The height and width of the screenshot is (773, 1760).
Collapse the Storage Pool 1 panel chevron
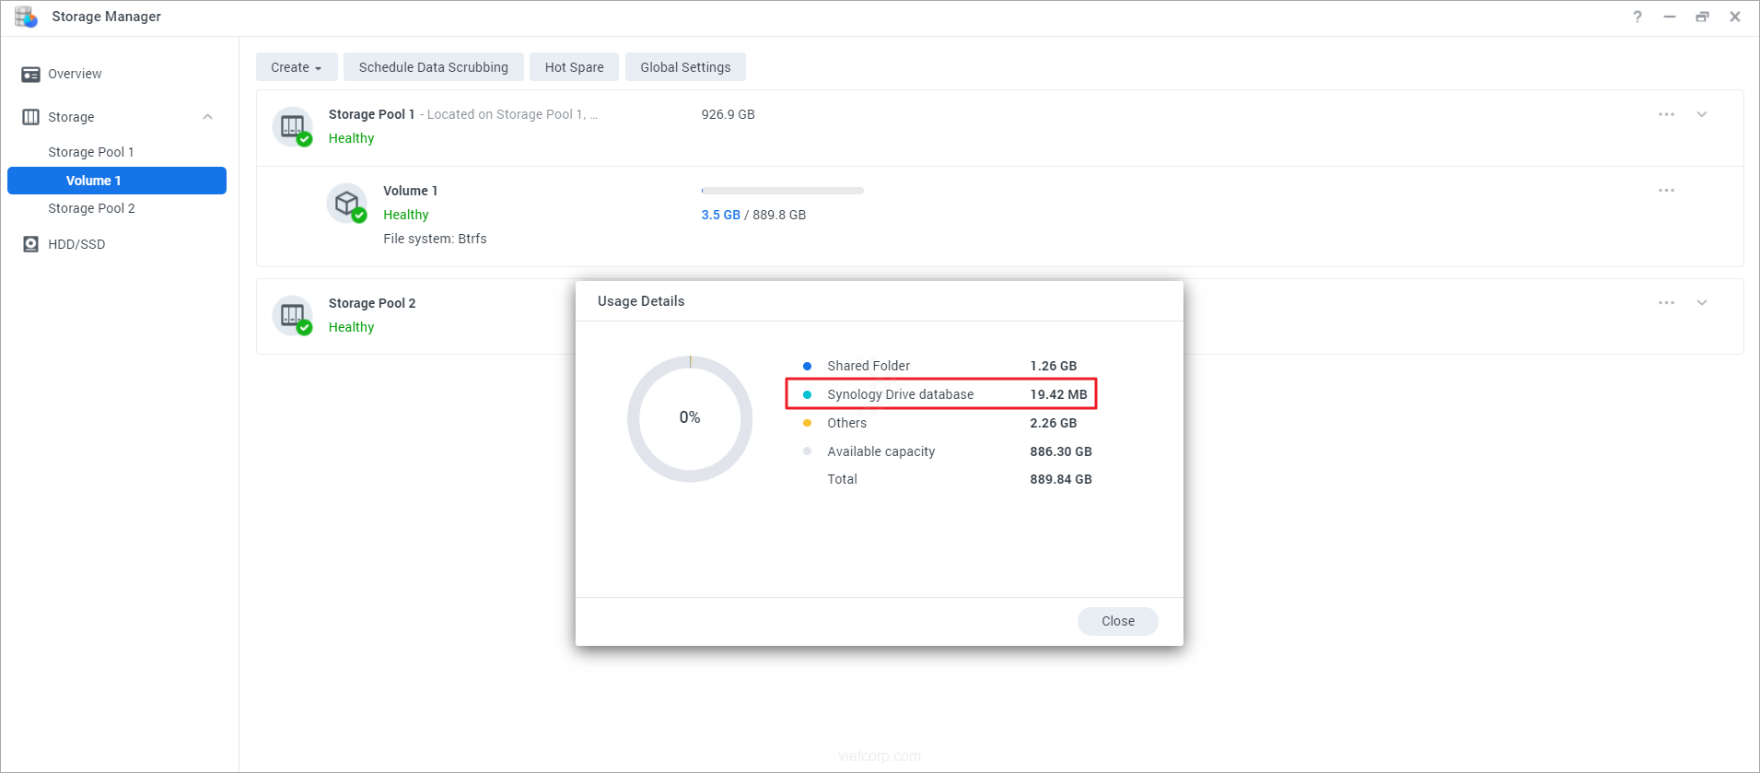click(x=1702, y=114)
